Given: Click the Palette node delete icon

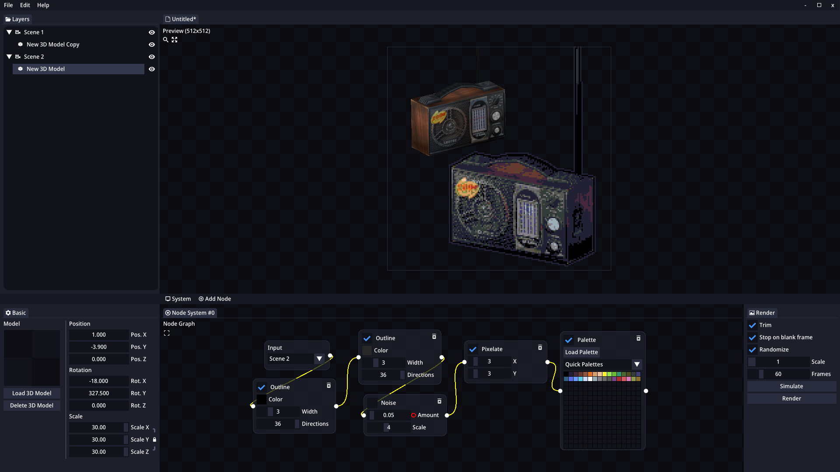Looking at the screenshot, I should point(639,338).
